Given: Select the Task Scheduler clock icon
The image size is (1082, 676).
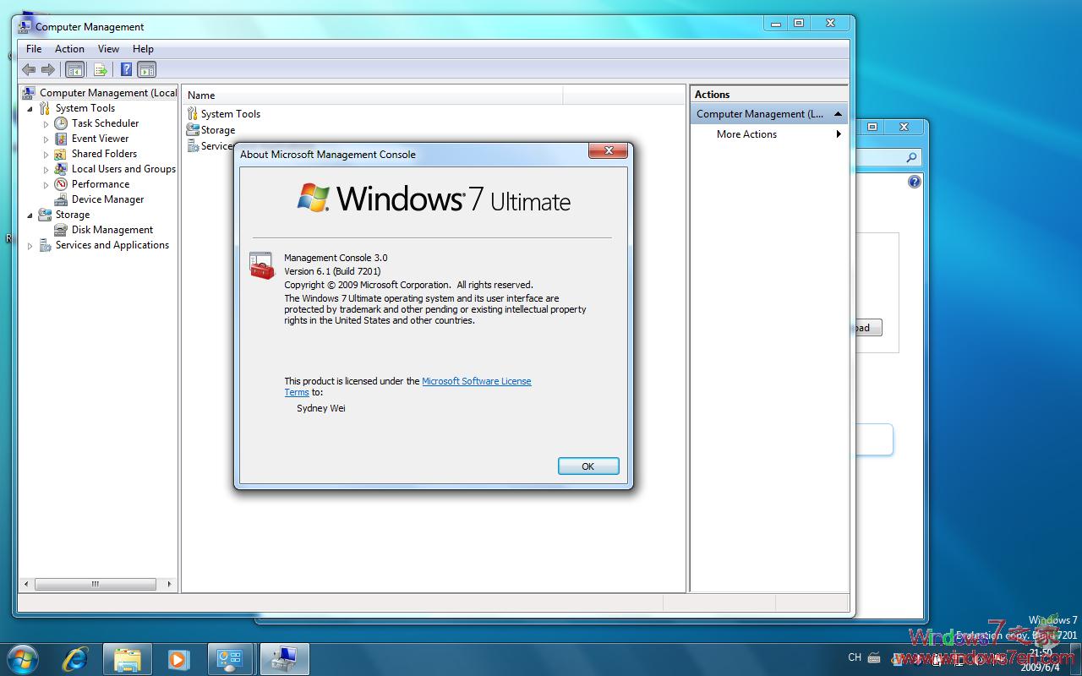Looking at the screenshot, I should 61,123.
